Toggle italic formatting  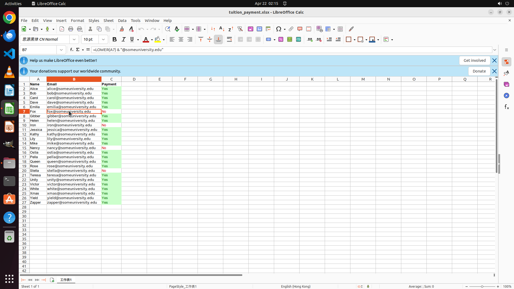123,40
